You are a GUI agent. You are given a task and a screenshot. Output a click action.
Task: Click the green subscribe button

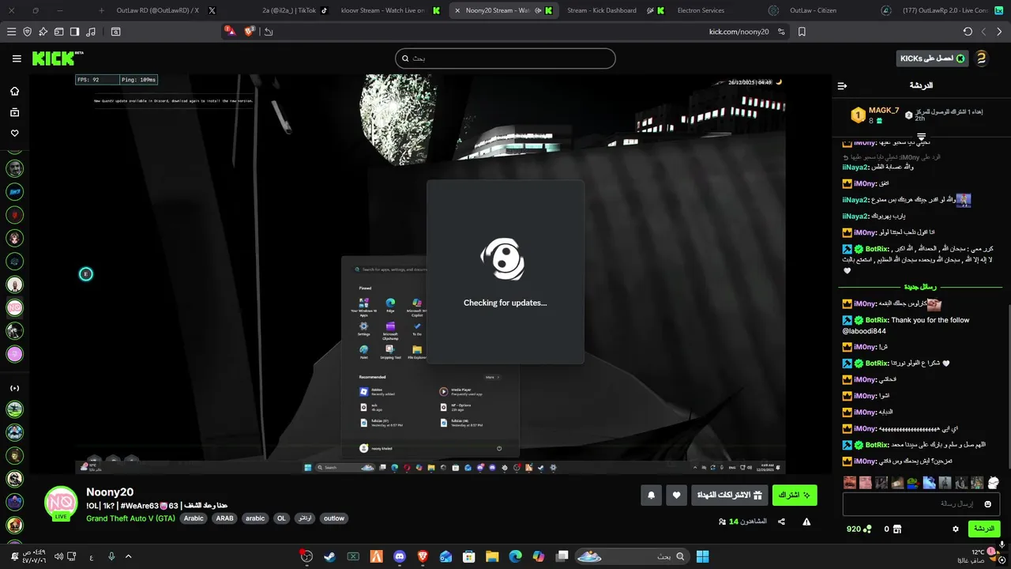tap(795, 496)
